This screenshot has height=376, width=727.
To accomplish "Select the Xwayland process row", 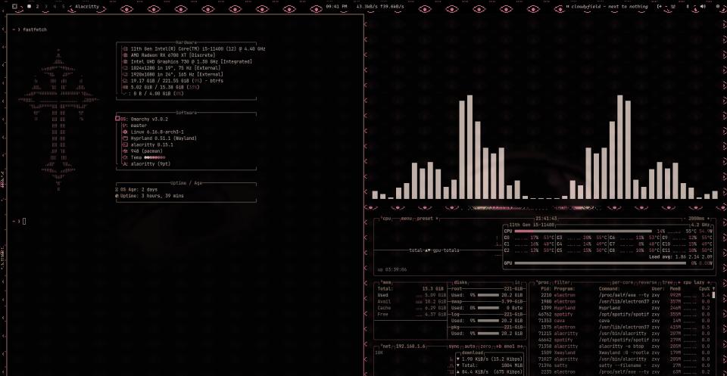I will (623, 353).
